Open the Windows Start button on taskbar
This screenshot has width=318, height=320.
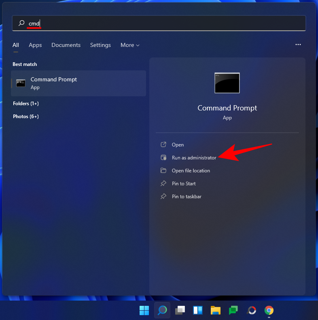(144, 310)
